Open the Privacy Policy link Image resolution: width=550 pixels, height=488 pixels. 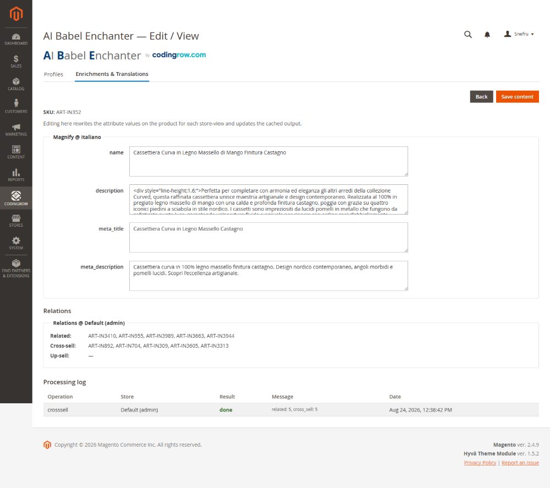pyautogui.click(x=480, y=463)
